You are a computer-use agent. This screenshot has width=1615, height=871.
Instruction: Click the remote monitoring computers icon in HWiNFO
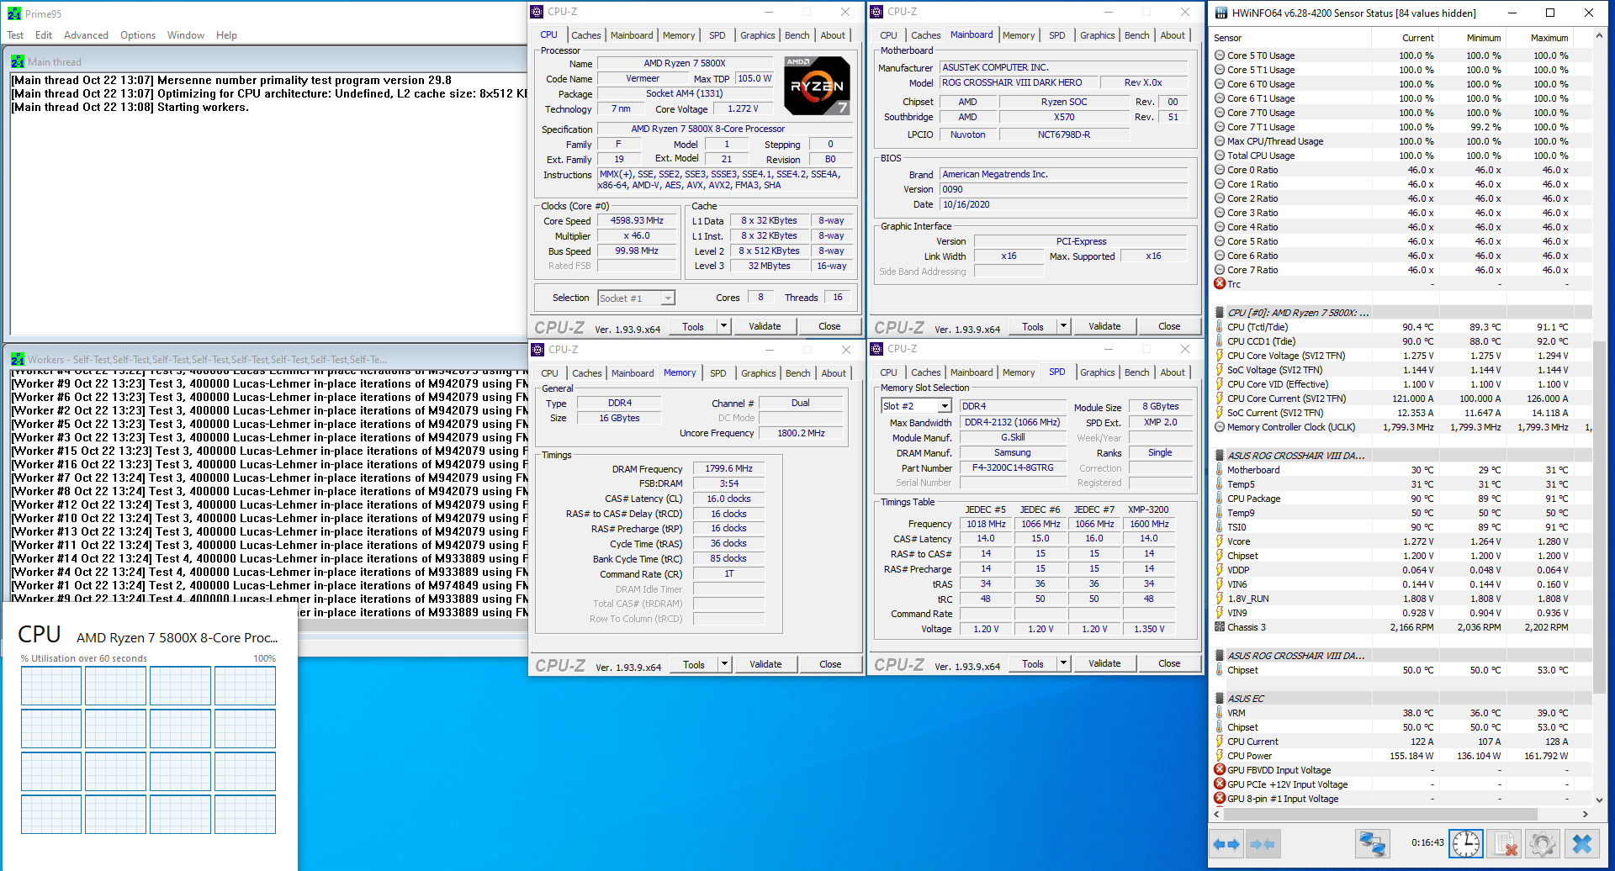point(1373,843)
